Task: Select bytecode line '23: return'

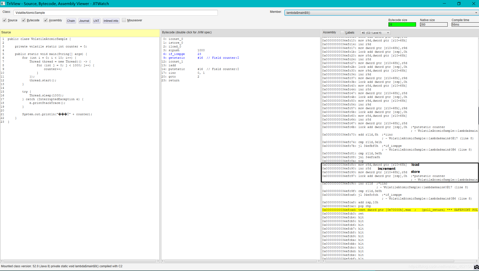Action: pyautogui.click(x=171, y=80)
